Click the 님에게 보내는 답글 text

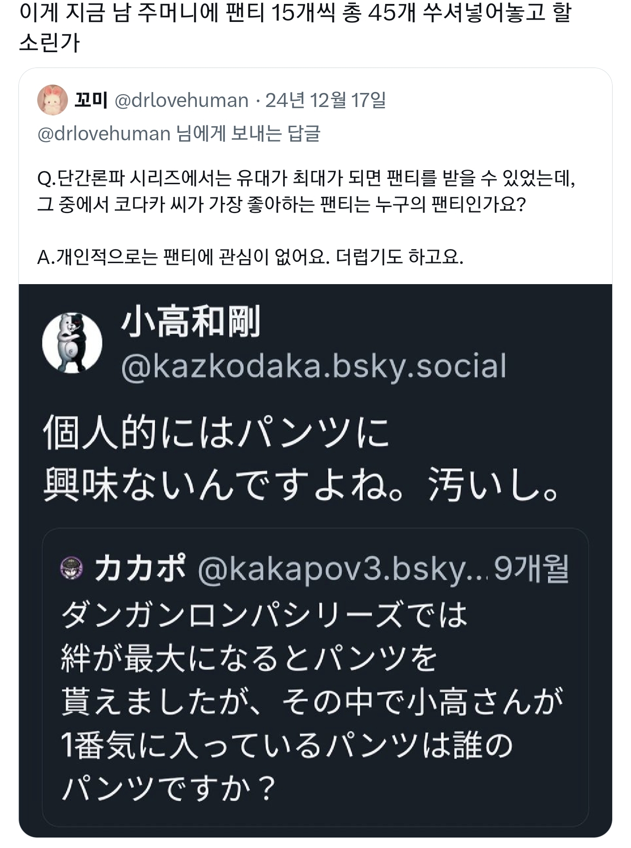(248, 134)
